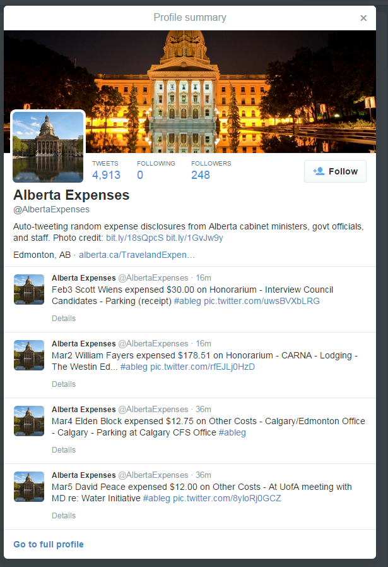Close the Profile summary dialog
This screenshot has height=567, width=388.
coord(363,18)
